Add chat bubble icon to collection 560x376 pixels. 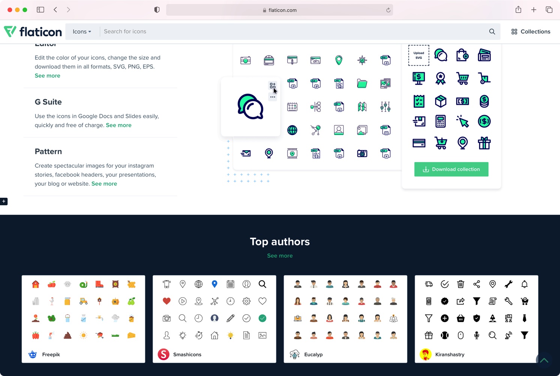(273, 86)
